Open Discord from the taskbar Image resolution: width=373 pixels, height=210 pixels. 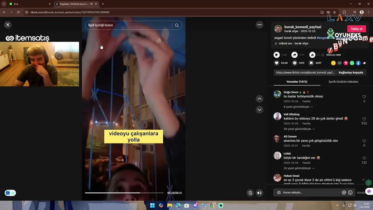pyautogui.click(x=195, y=205)
